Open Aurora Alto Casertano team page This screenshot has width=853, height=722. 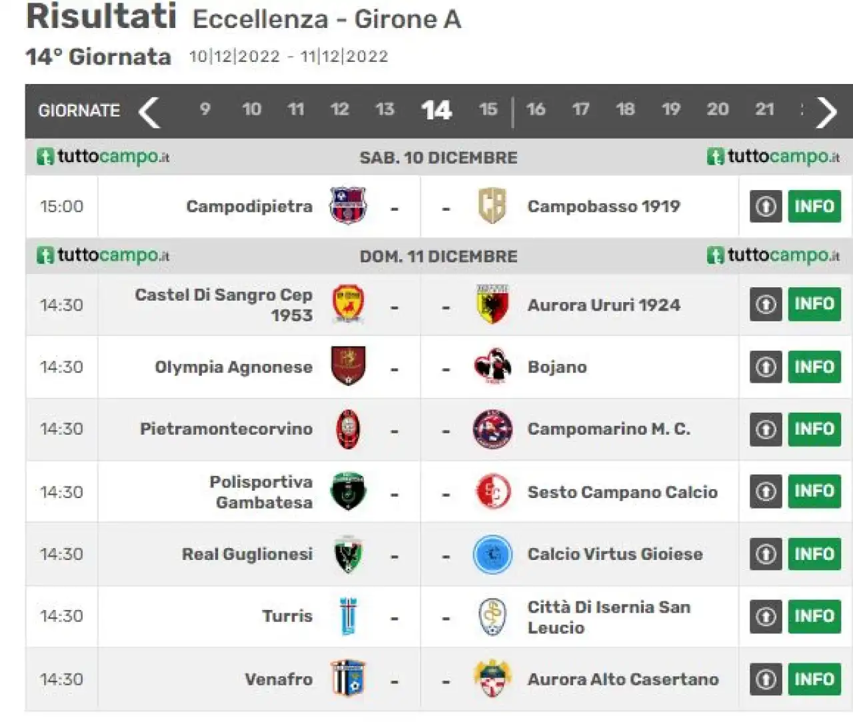click(x=623, y=679)
